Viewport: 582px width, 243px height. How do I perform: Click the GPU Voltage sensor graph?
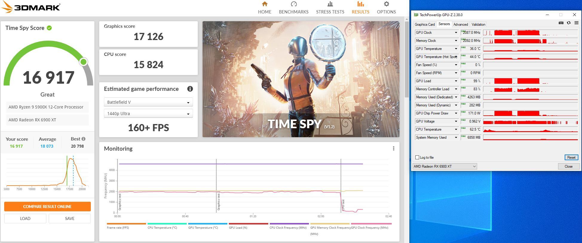pyautogui.click(x=530, y=121)
